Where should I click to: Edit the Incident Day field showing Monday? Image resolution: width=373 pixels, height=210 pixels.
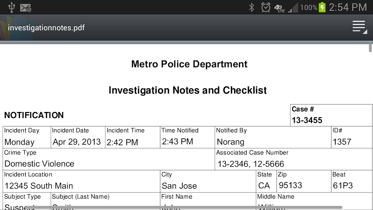(x=27, y=137)
